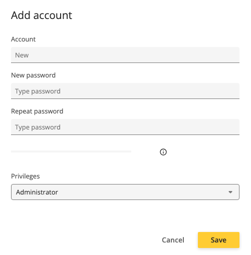Click the Privileges label
The image size is (251, 255).
pos(26,176)
